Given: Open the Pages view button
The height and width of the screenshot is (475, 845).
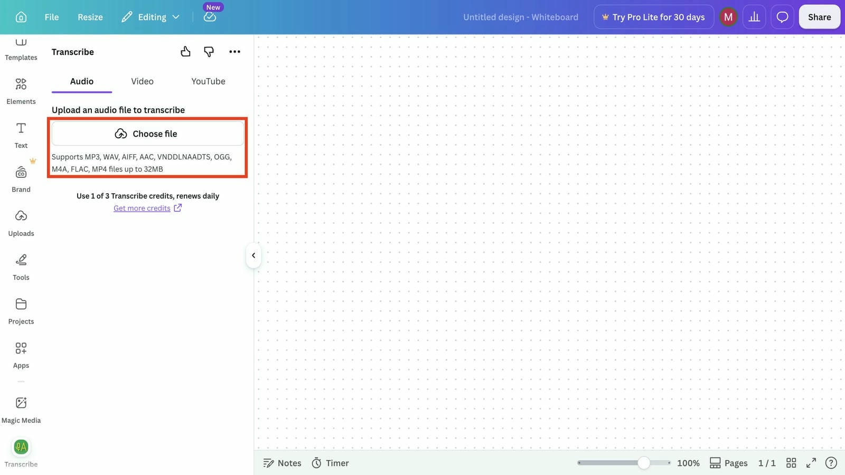Looking at the screenshot, I should pyautogui.click(x=729, y=463).
